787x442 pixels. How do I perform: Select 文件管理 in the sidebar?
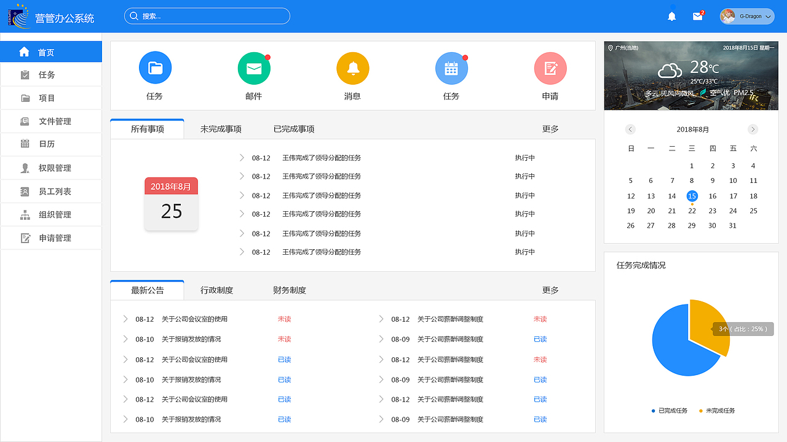[x=50, y=121]
